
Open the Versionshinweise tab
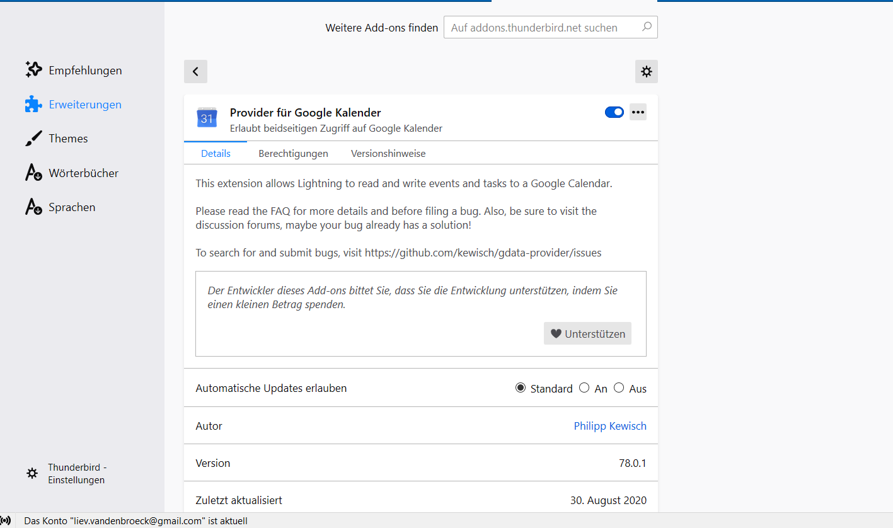pos(388,154)
